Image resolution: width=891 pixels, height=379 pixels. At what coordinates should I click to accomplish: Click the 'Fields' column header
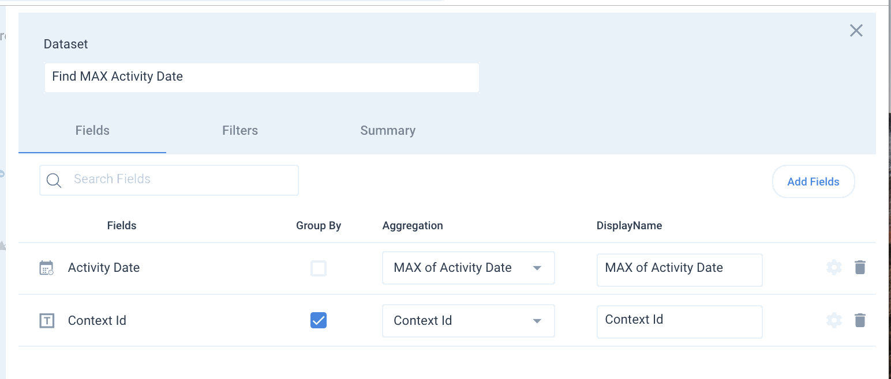point(122,225)
